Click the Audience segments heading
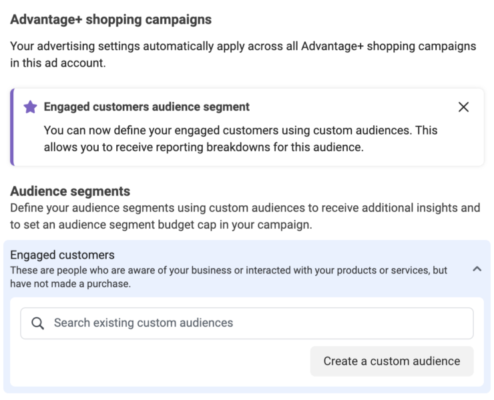 (70, 191)
